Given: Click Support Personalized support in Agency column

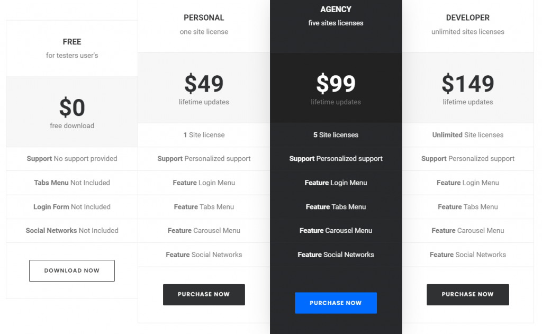Looking at the screenshot, I should [x=336, y=159].
